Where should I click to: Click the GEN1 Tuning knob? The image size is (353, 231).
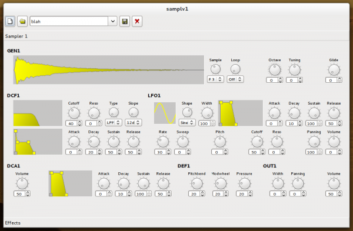[295, 70]
